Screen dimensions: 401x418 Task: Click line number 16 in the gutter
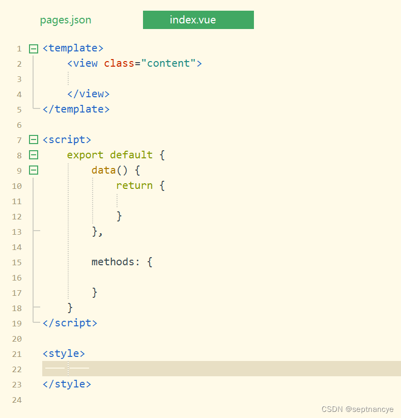(x=17, y=278)
